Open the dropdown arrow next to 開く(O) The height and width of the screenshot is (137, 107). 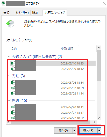[74, 131]
